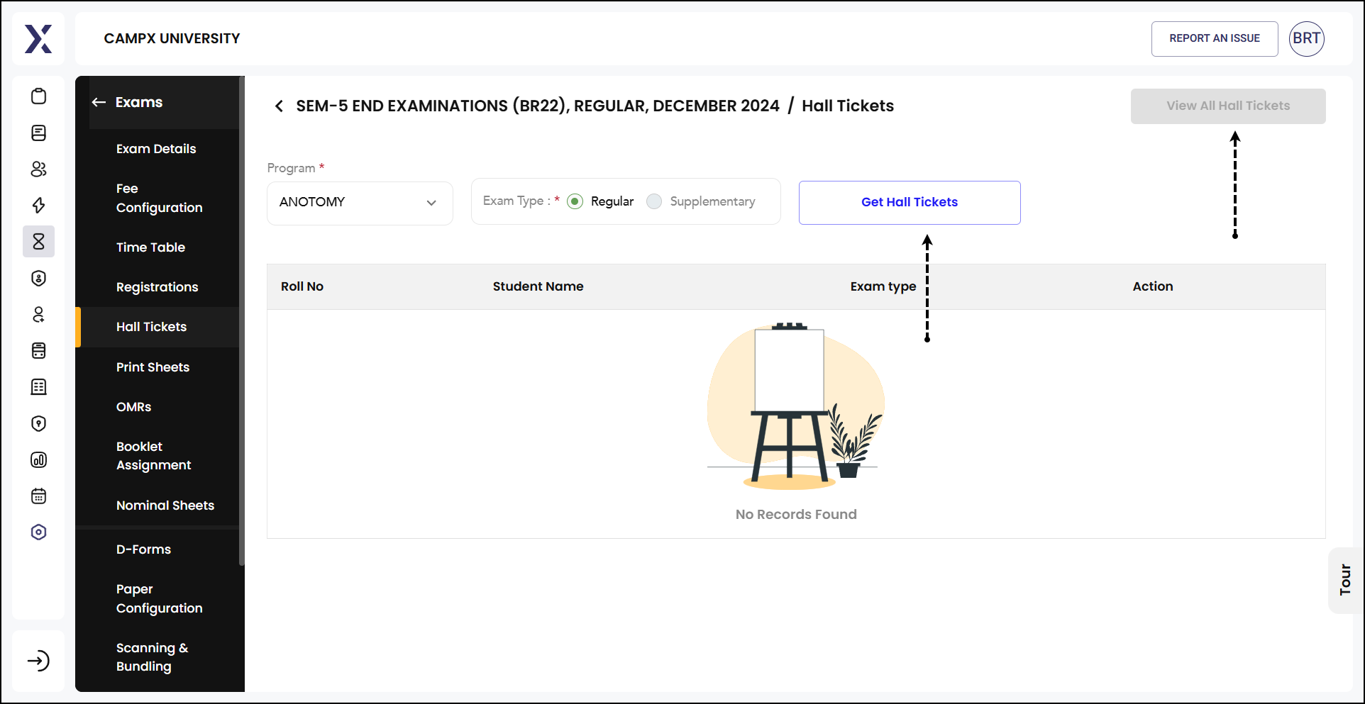This screenshot has width=1365, height=704.
Task: Open Nominal Sheets menu item
Action: pyautogui.click(x=165, y=505)
